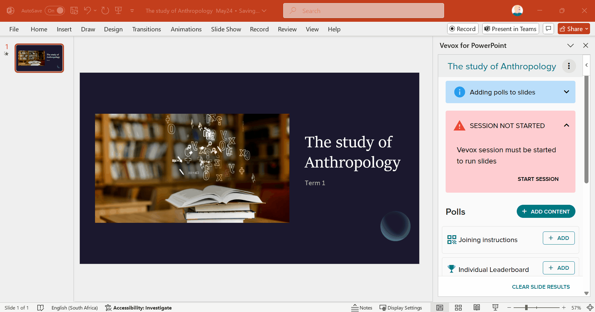Click the animation star icon under slide number

(x=6, y=54)
